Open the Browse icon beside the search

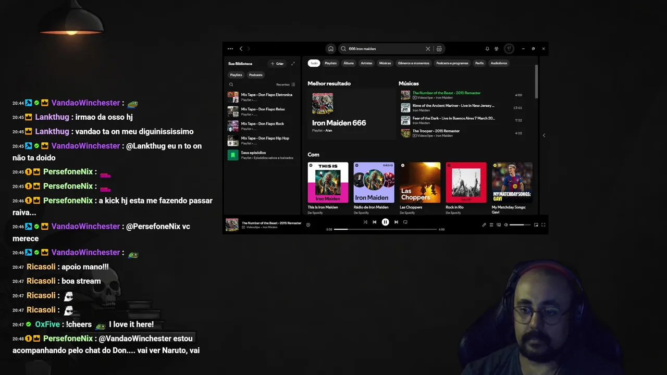[439, 48]
